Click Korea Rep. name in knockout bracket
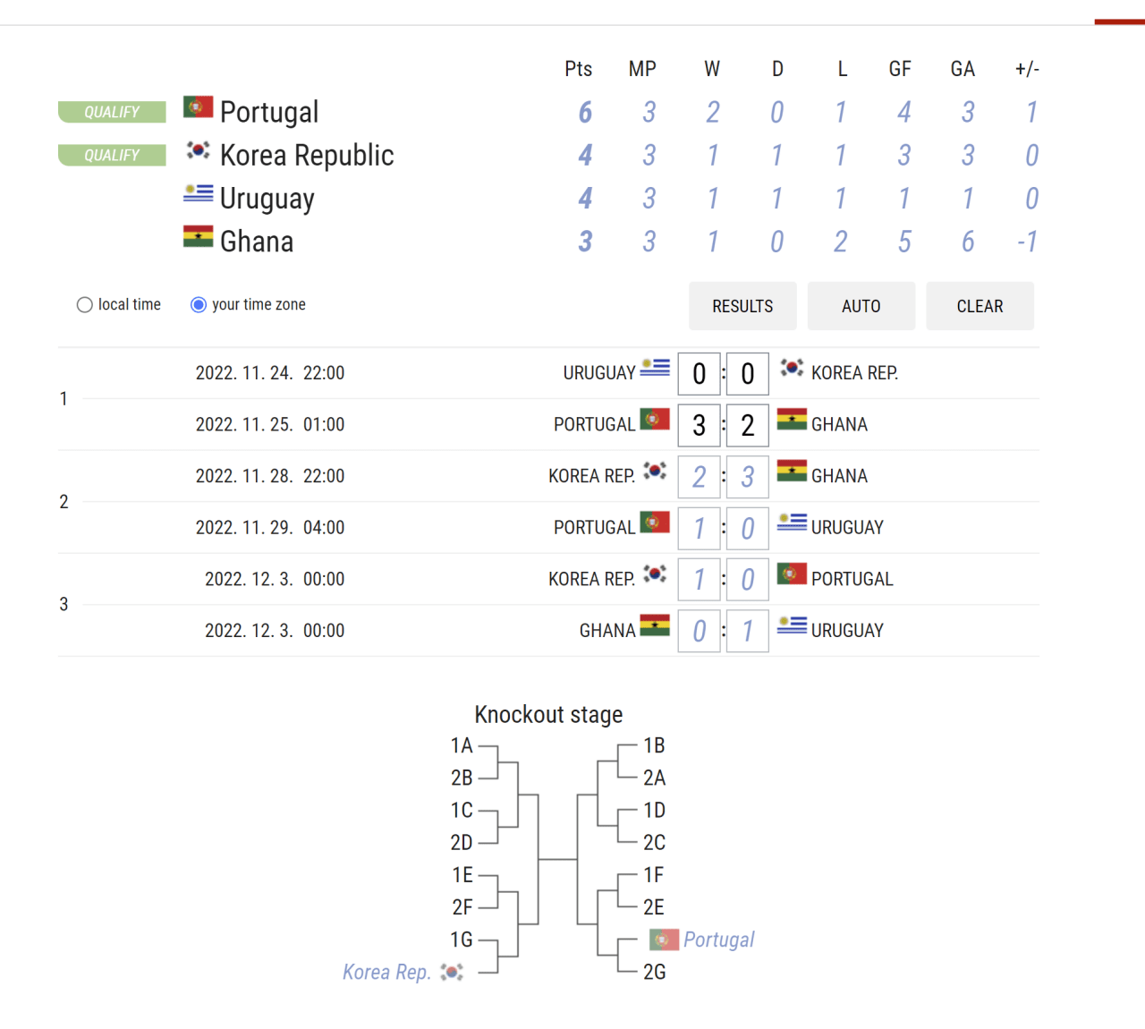Screen dimensions: 1145x1029 [x=386, y=972]
